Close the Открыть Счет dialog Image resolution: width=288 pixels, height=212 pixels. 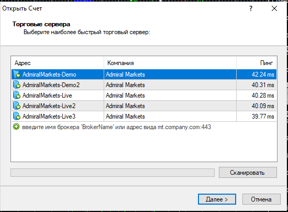[x=274, y=8]
